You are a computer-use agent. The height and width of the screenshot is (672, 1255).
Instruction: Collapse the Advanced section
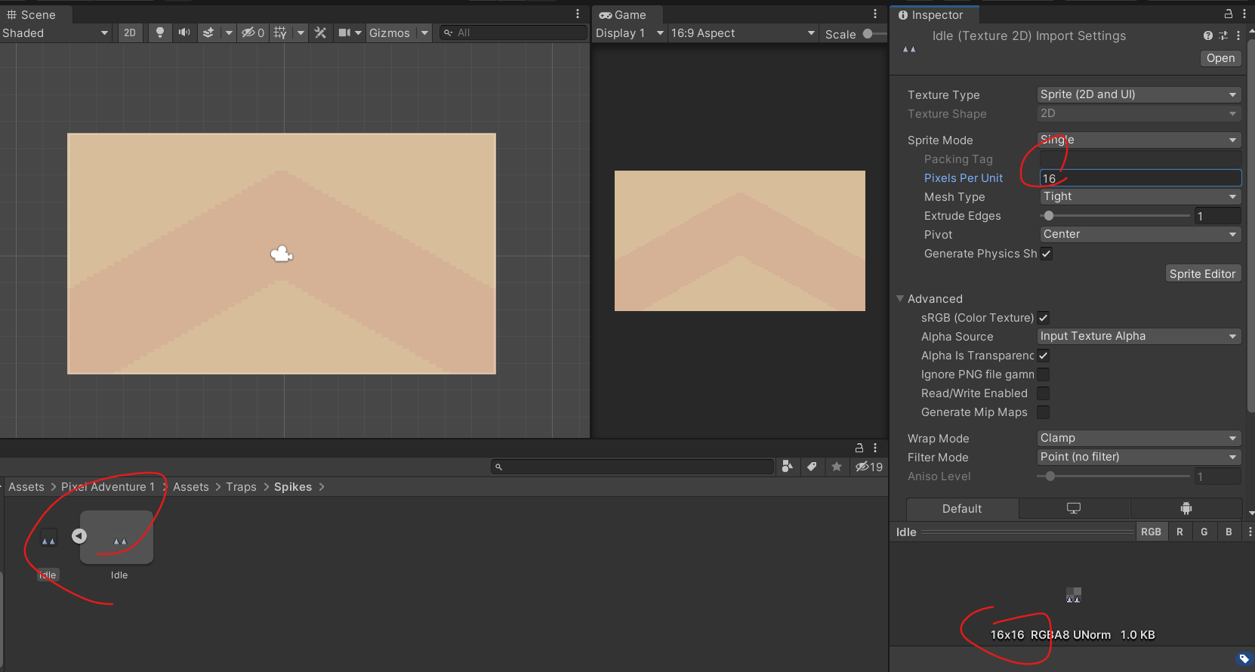(x=900, y=298)
